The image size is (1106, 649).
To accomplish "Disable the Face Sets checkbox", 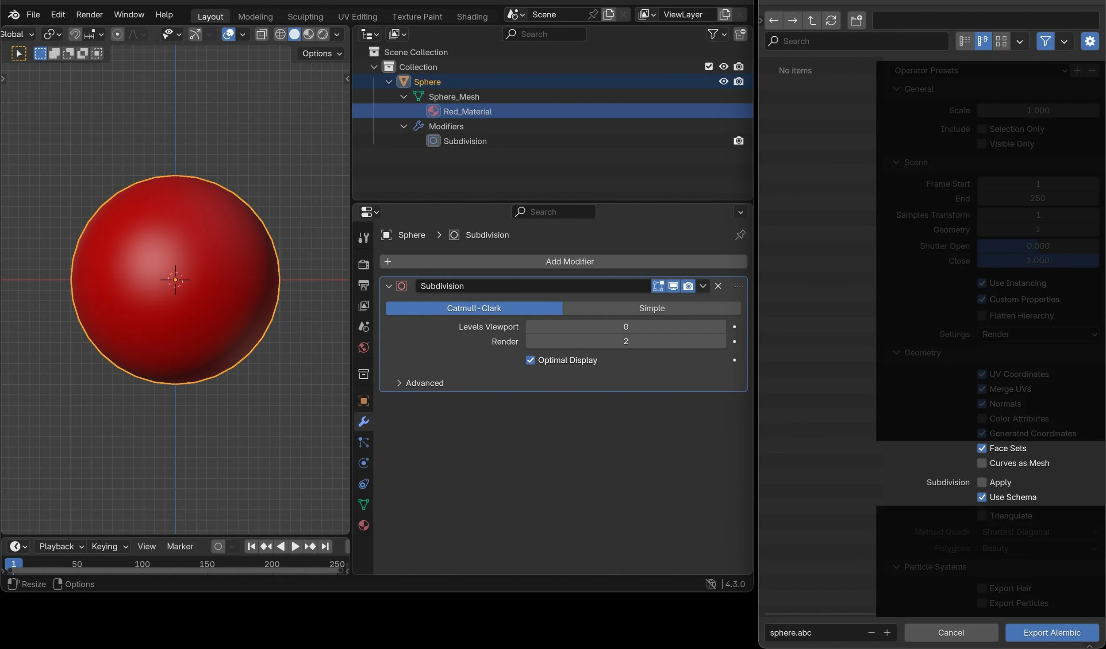I will point(982,449).
